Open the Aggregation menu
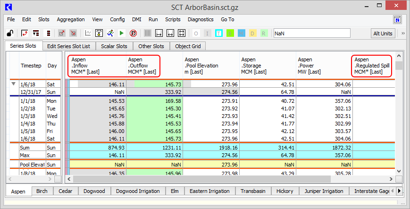410x209 pixels. click(x=71, y=19)
